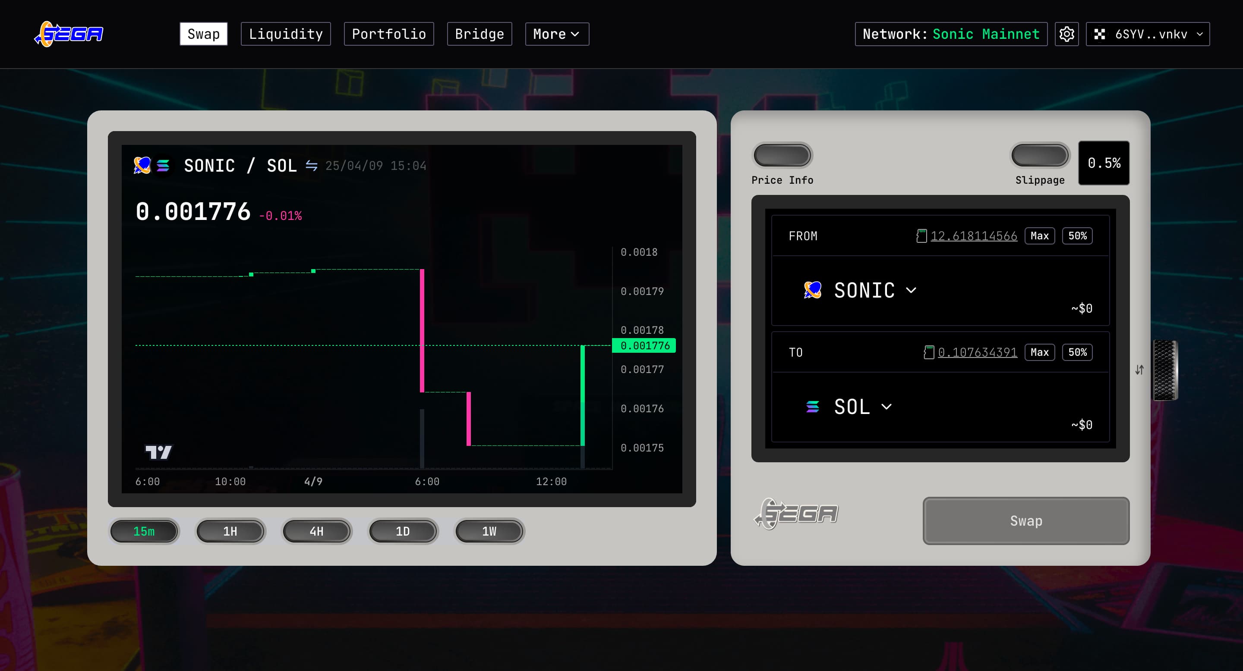Click the grey SEGA logo below the swap panel

tap(796, 513)
